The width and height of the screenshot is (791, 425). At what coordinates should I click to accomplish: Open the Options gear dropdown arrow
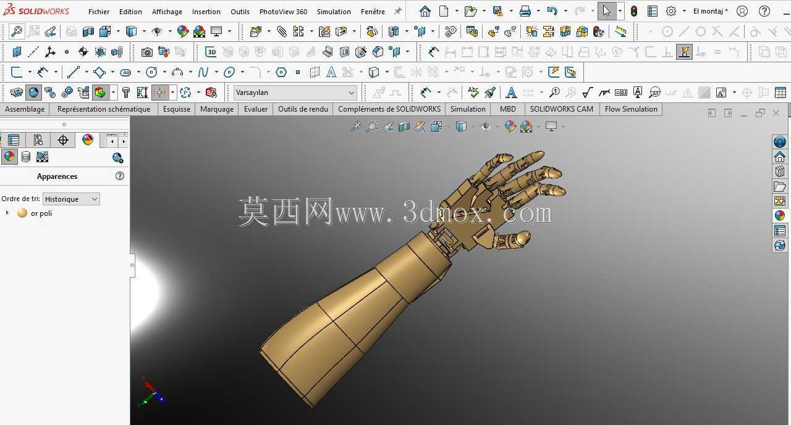[x=684, y=11]
